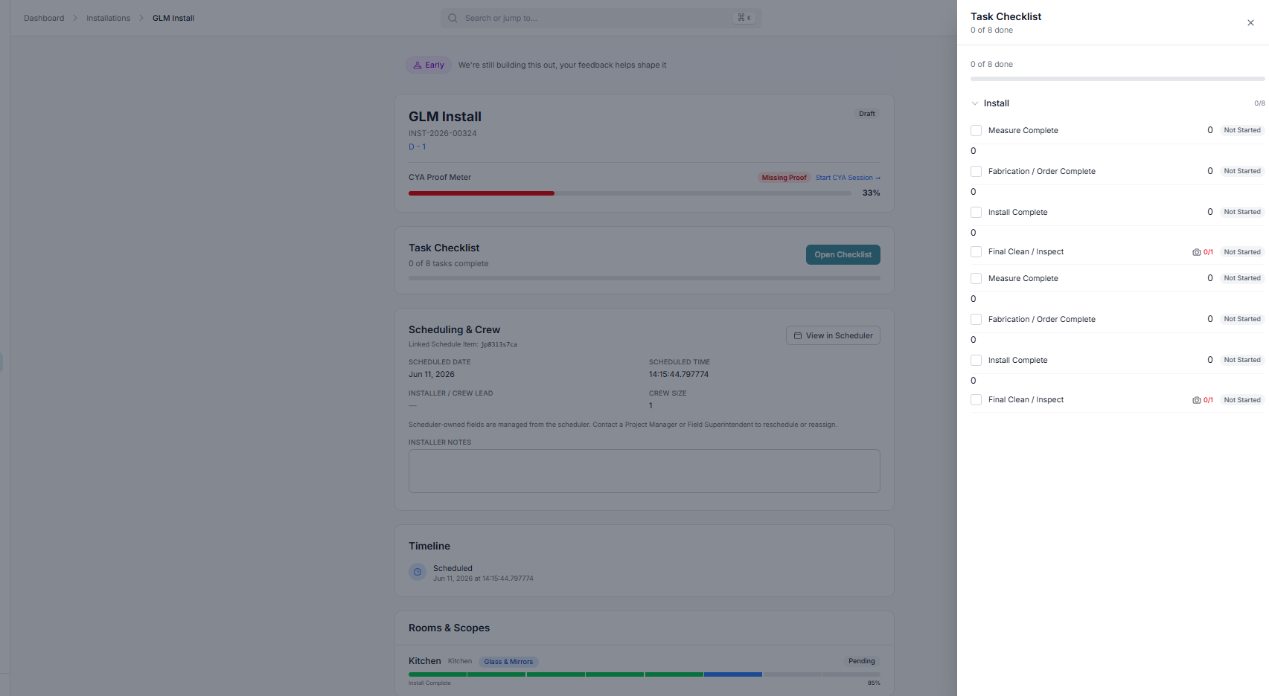Click Not Started badge on first Measure Complete
The height and width of the screenshot is (696, 1269).
tap(1242, 130)
